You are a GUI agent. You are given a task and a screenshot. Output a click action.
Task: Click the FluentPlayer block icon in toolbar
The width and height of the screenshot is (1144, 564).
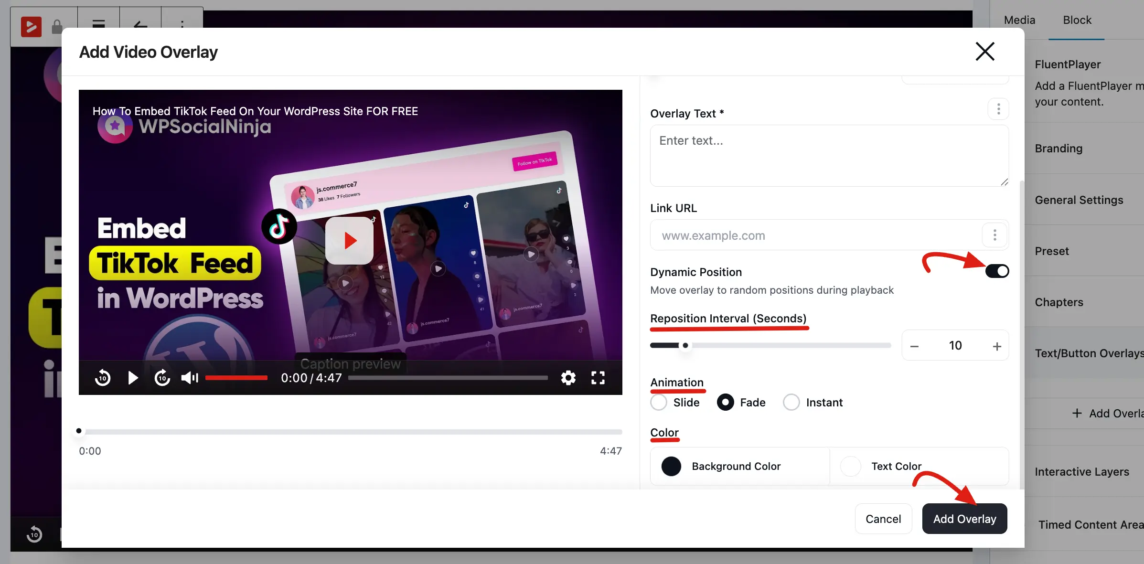click(x=31, y=26)
